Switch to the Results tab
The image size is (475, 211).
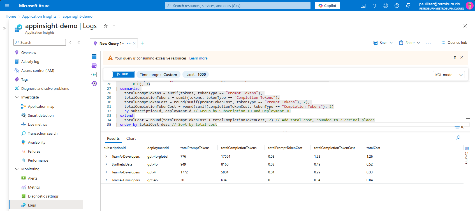[113, 138]
